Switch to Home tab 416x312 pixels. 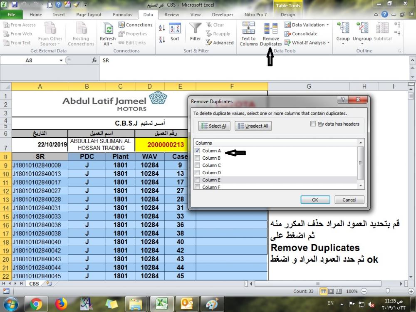click(x=35, y=15)
